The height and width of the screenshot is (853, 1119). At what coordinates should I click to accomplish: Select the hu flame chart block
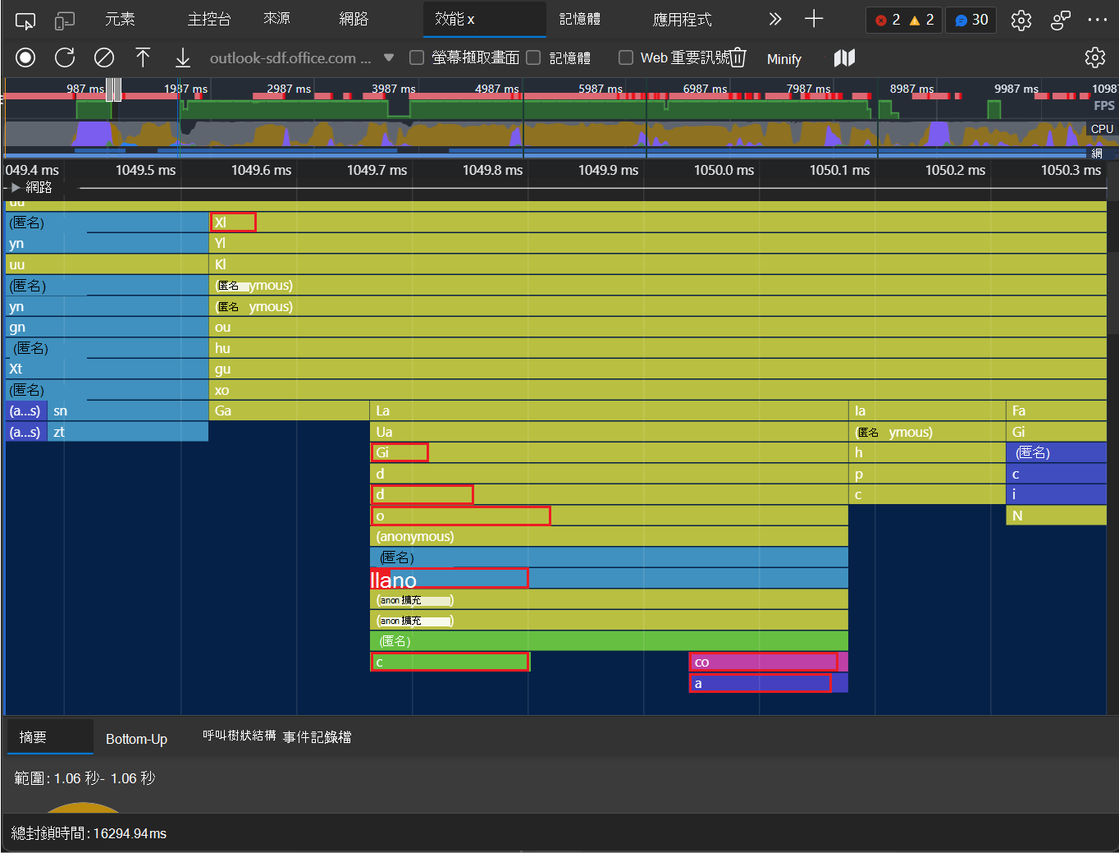[658, 348]
